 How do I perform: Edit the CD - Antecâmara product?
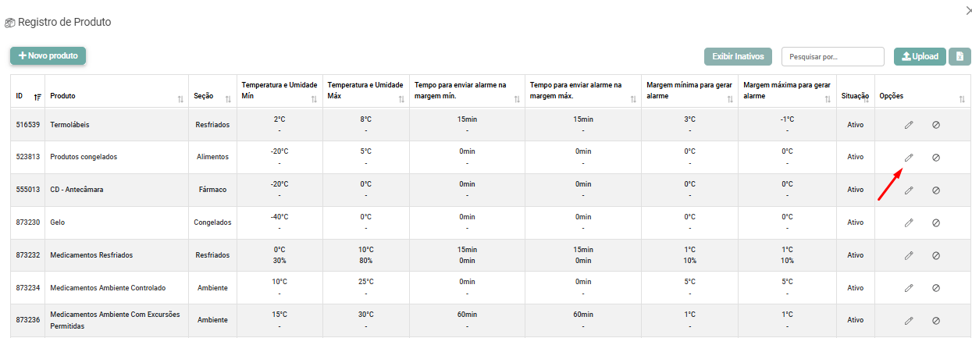[x=909, y=190]
